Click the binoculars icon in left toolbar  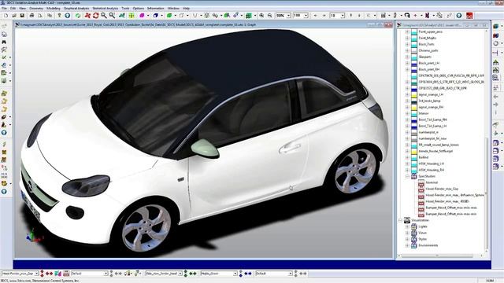tap(4, 42)
